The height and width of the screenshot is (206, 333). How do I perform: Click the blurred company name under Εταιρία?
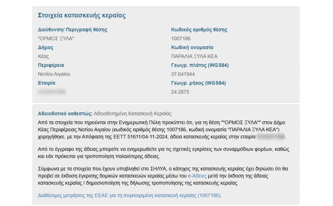(x=52, y=91)
